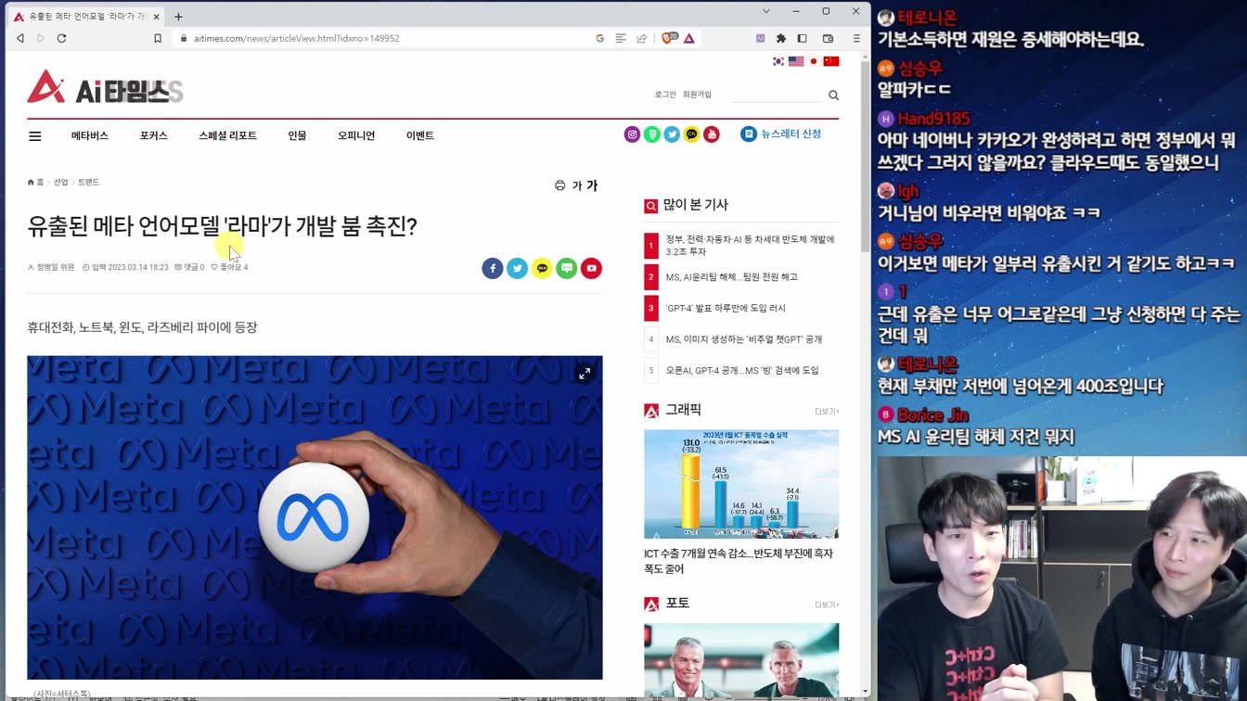Open the tab search dropdown chevron
This screenshot has height=701, width=1247.
[766, 11]
